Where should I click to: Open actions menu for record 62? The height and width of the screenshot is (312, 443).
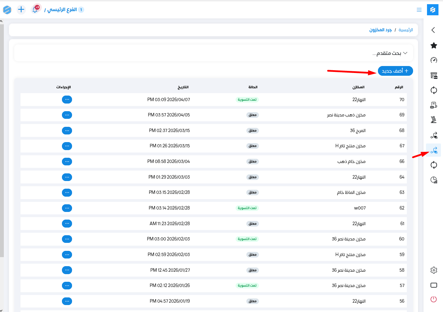67,208
